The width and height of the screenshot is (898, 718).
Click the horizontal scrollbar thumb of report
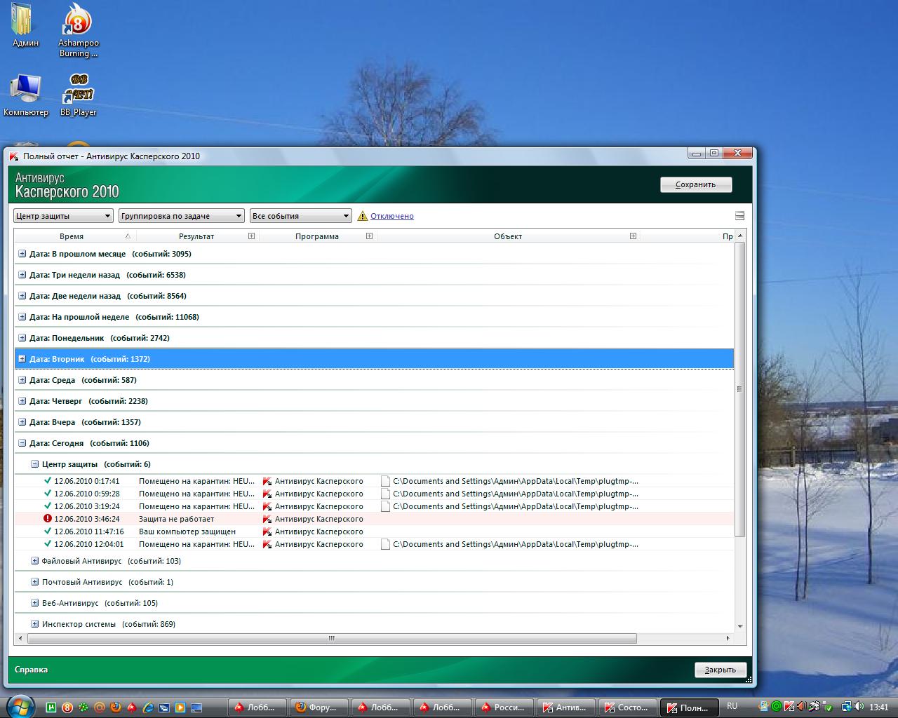point(332,639)
